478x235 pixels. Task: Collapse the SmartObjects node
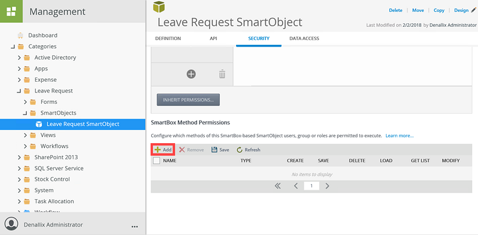click(25, 113)
